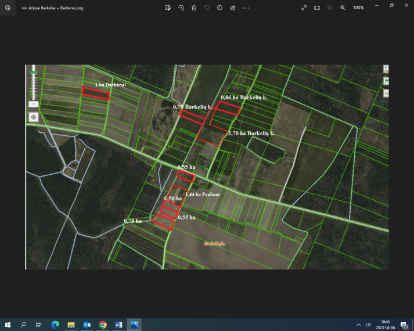This screenshot has width=414, height=331.
Task: Open Microsoft Word from taskbar
Action: coord(118,325)
